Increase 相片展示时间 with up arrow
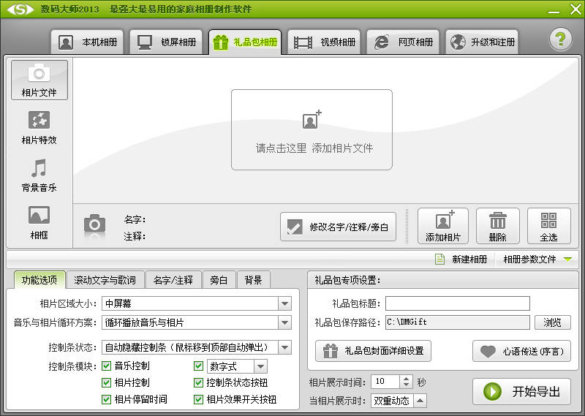 coord(406,378)
